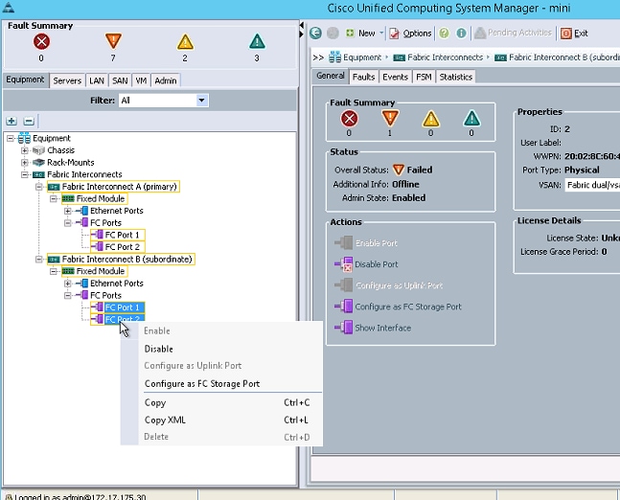
Task: Click Fabric Interconnect B in the breadcrumb
Action: (564, 57)
